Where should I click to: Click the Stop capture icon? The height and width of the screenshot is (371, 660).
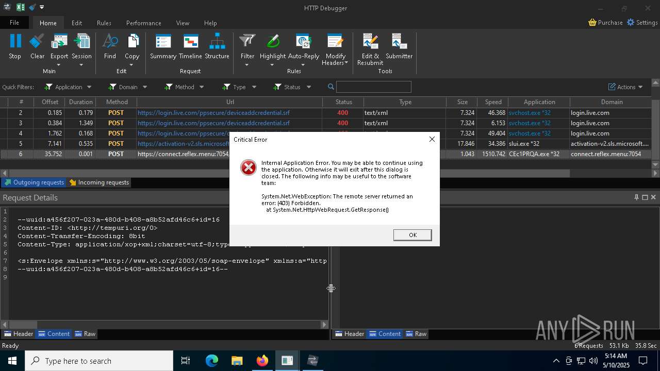point(15,41)
